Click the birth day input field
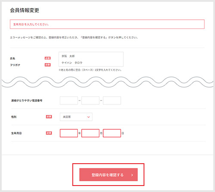This screenshot has width=215, height=192. click(112, 133)
